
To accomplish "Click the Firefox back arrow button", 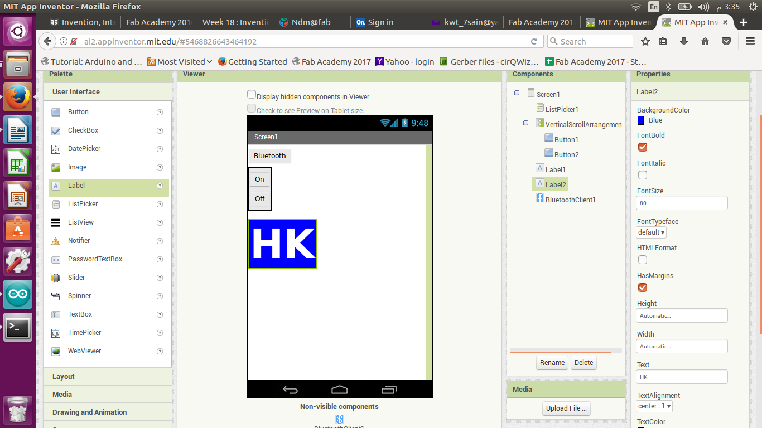I will click(x=48, y=41).
